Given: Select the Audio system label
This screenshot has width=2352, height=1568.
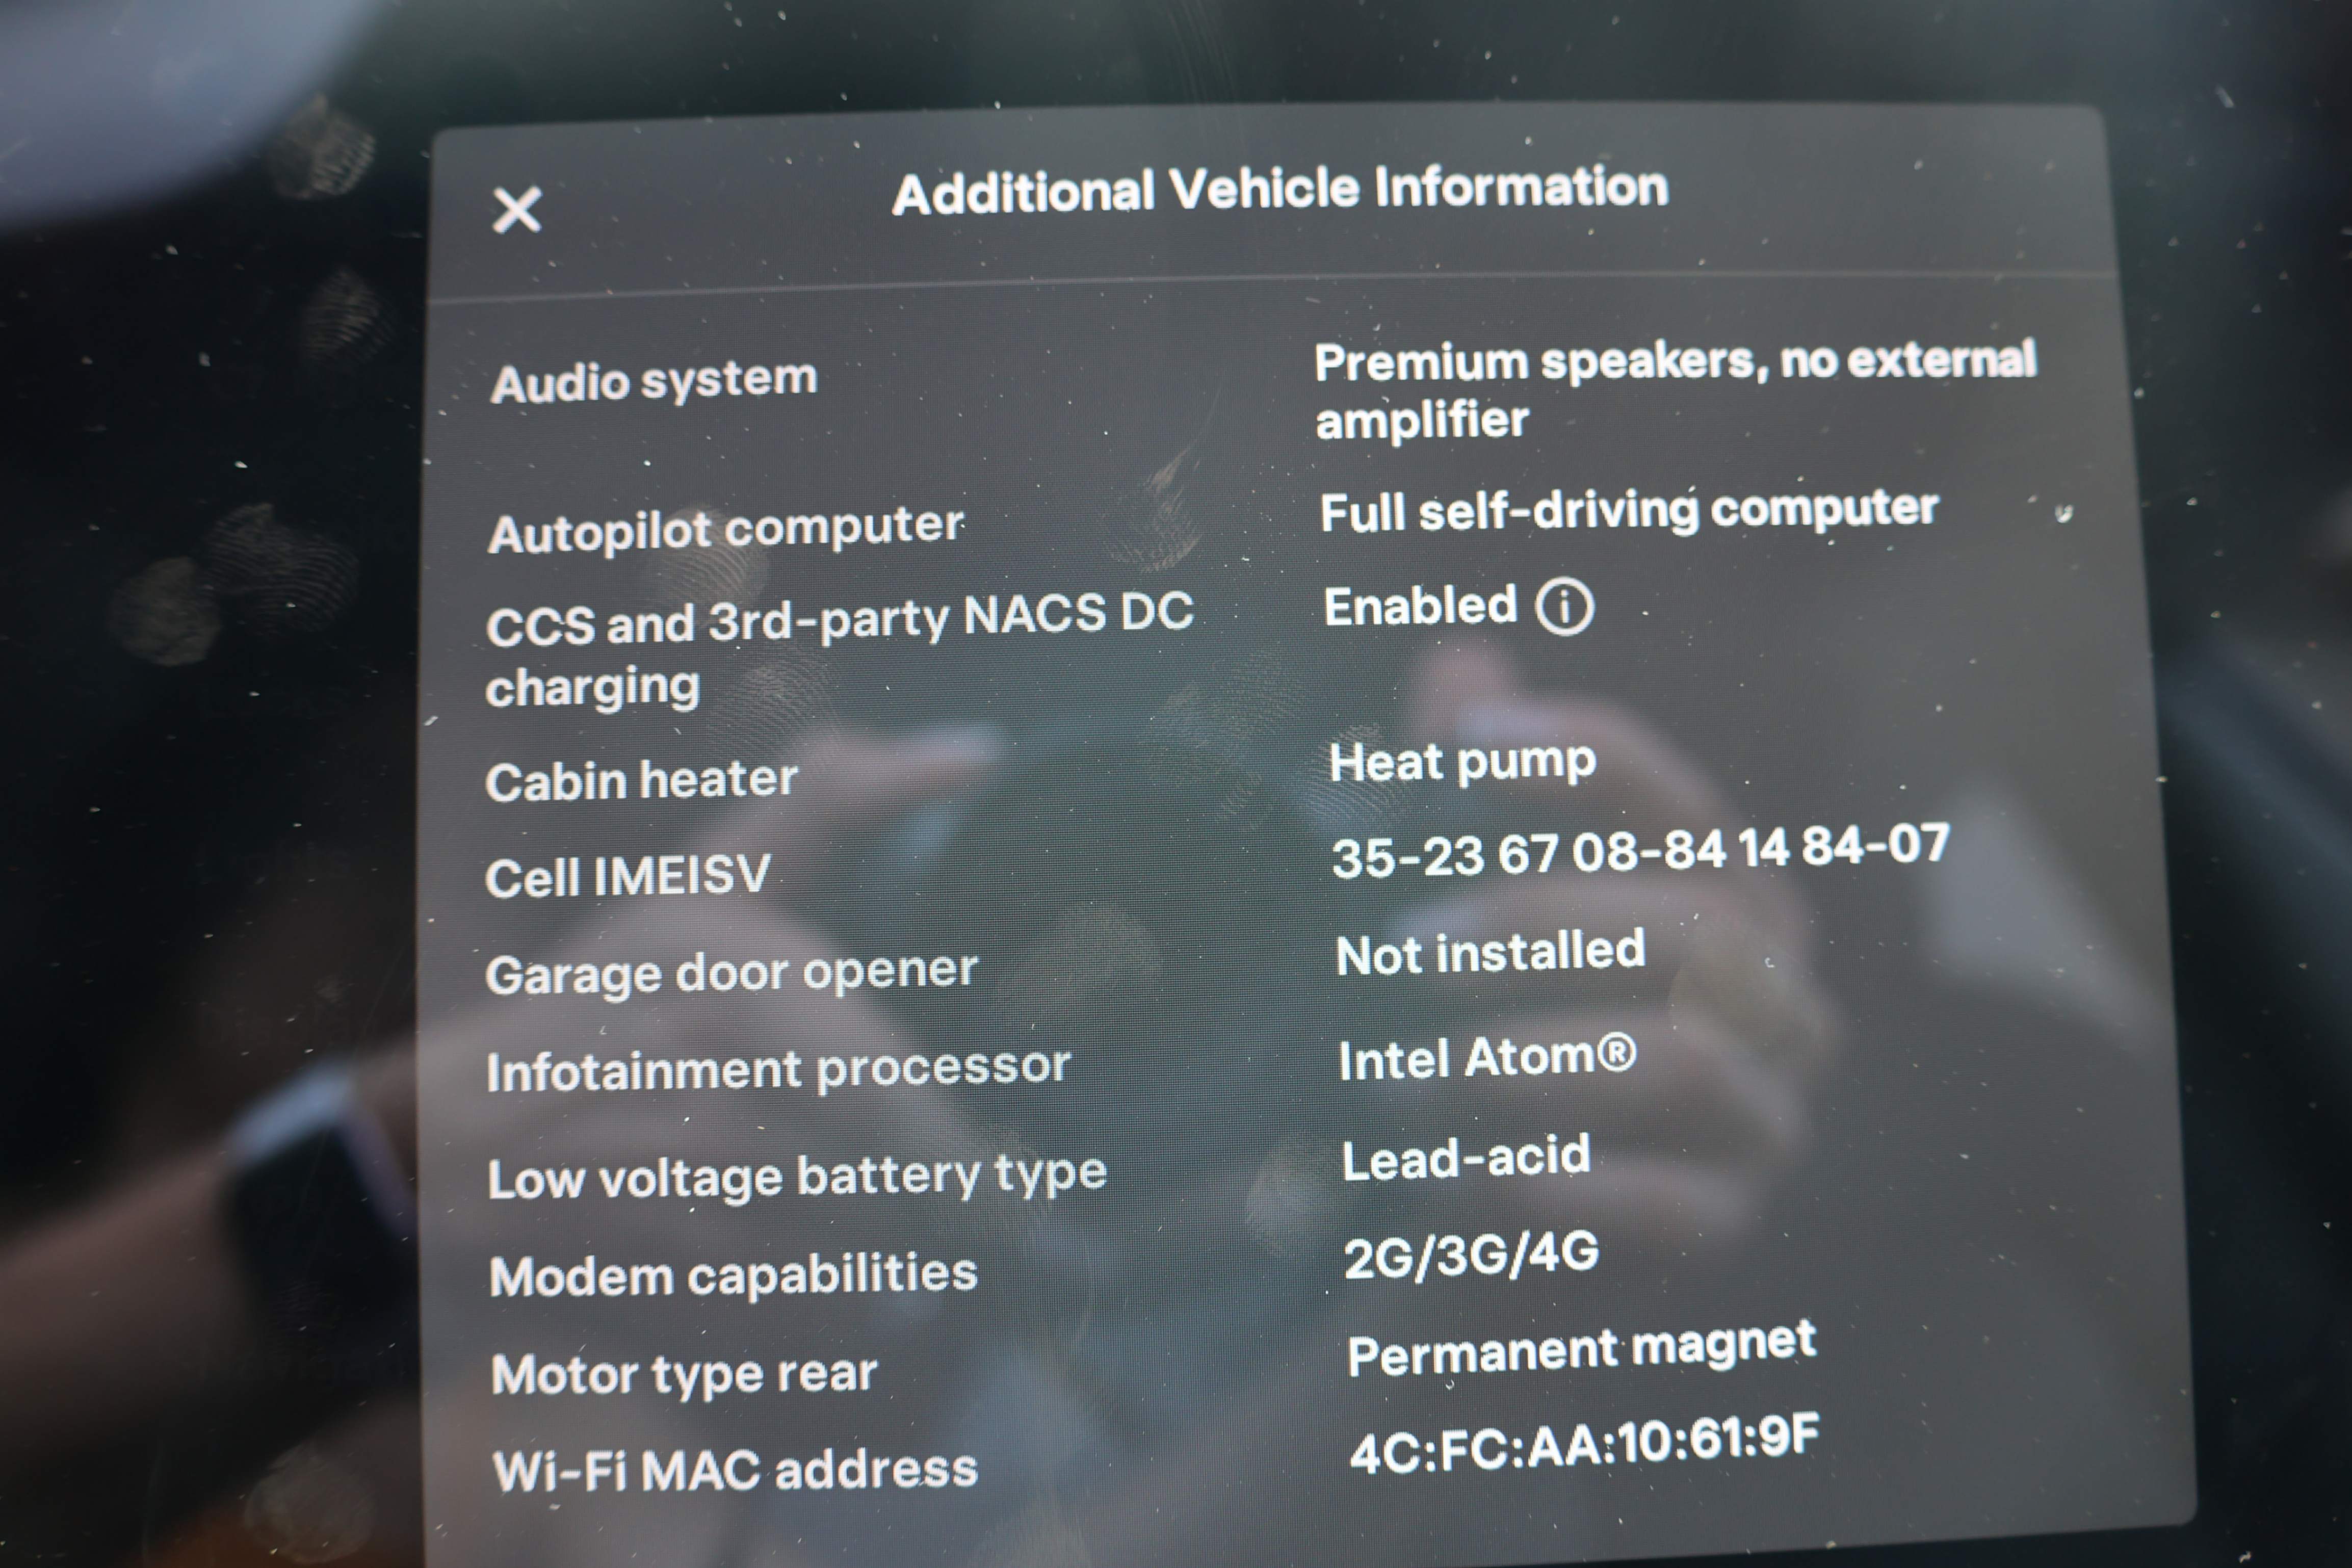Looking at the screenshot, I should [x=653, y=382].
